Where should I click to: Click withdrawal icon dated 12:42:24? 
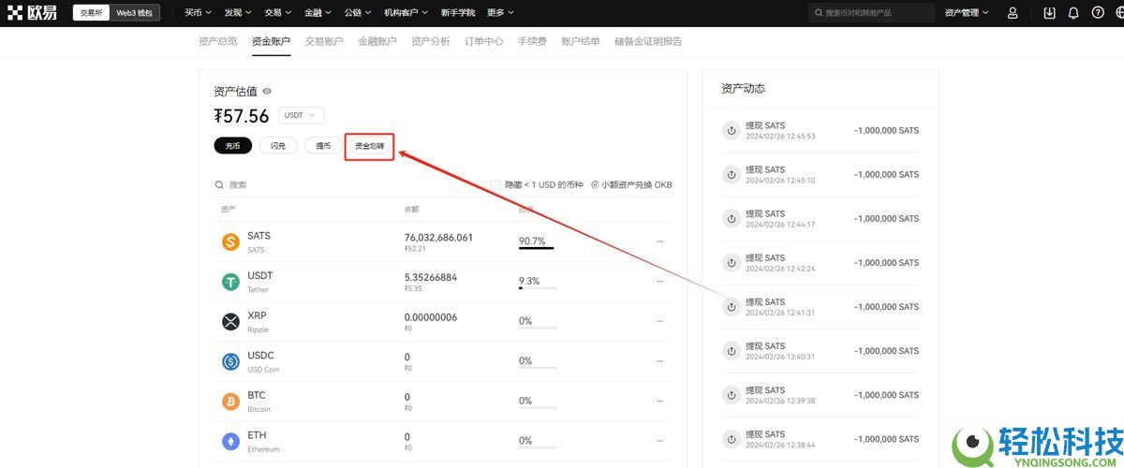point(732,262)
